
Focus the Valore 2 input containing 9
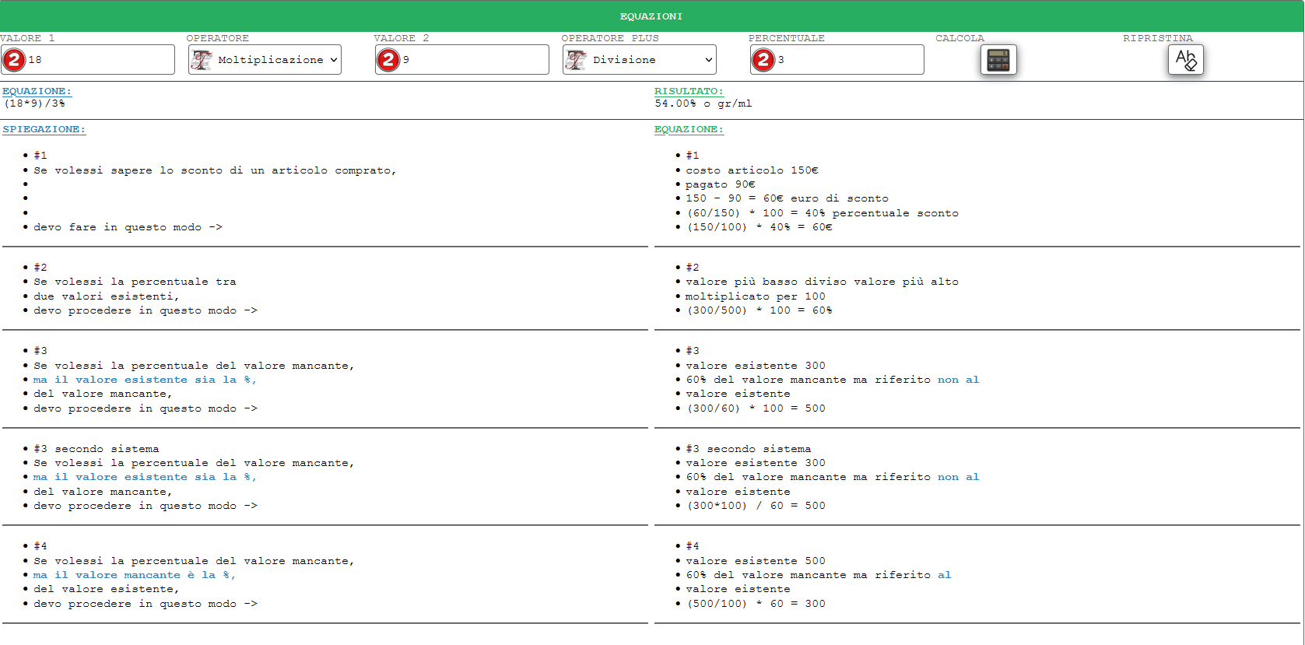[x=462, y=60]
